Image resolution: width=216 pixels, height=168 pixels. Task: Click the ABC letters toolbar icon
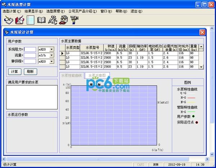pos(53,20)
